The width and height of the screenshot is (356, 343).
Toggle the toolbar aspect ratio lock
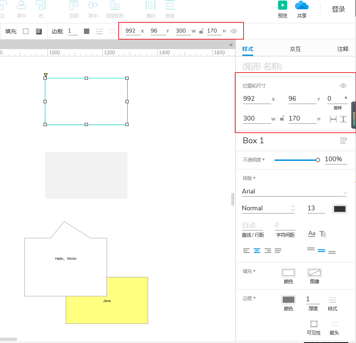coord(201,31)
